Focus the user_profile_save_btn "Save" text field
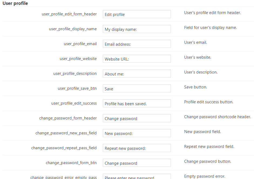254x179 pixels. 137,89
